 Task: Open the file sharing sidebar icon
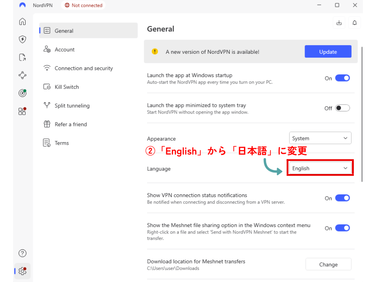pos(23,57)
